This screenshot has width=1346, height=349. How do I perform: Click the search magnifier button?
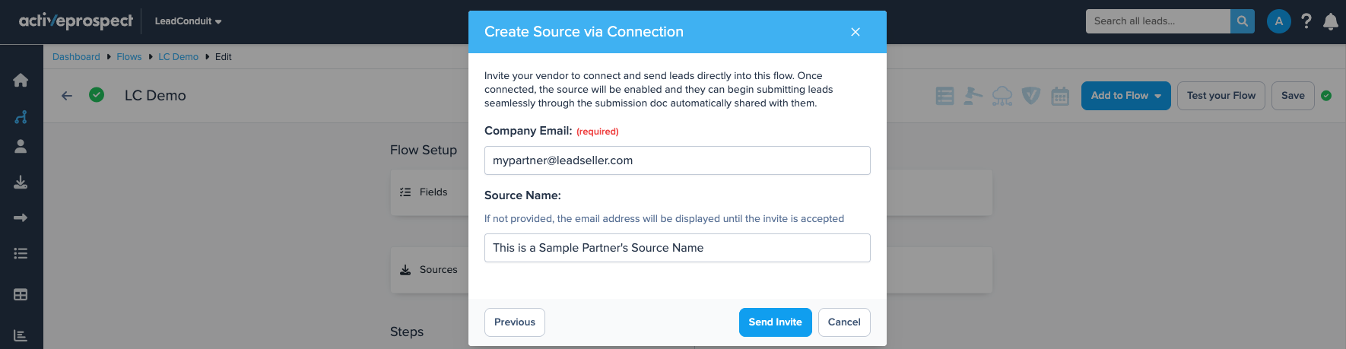click(1242, 21)
